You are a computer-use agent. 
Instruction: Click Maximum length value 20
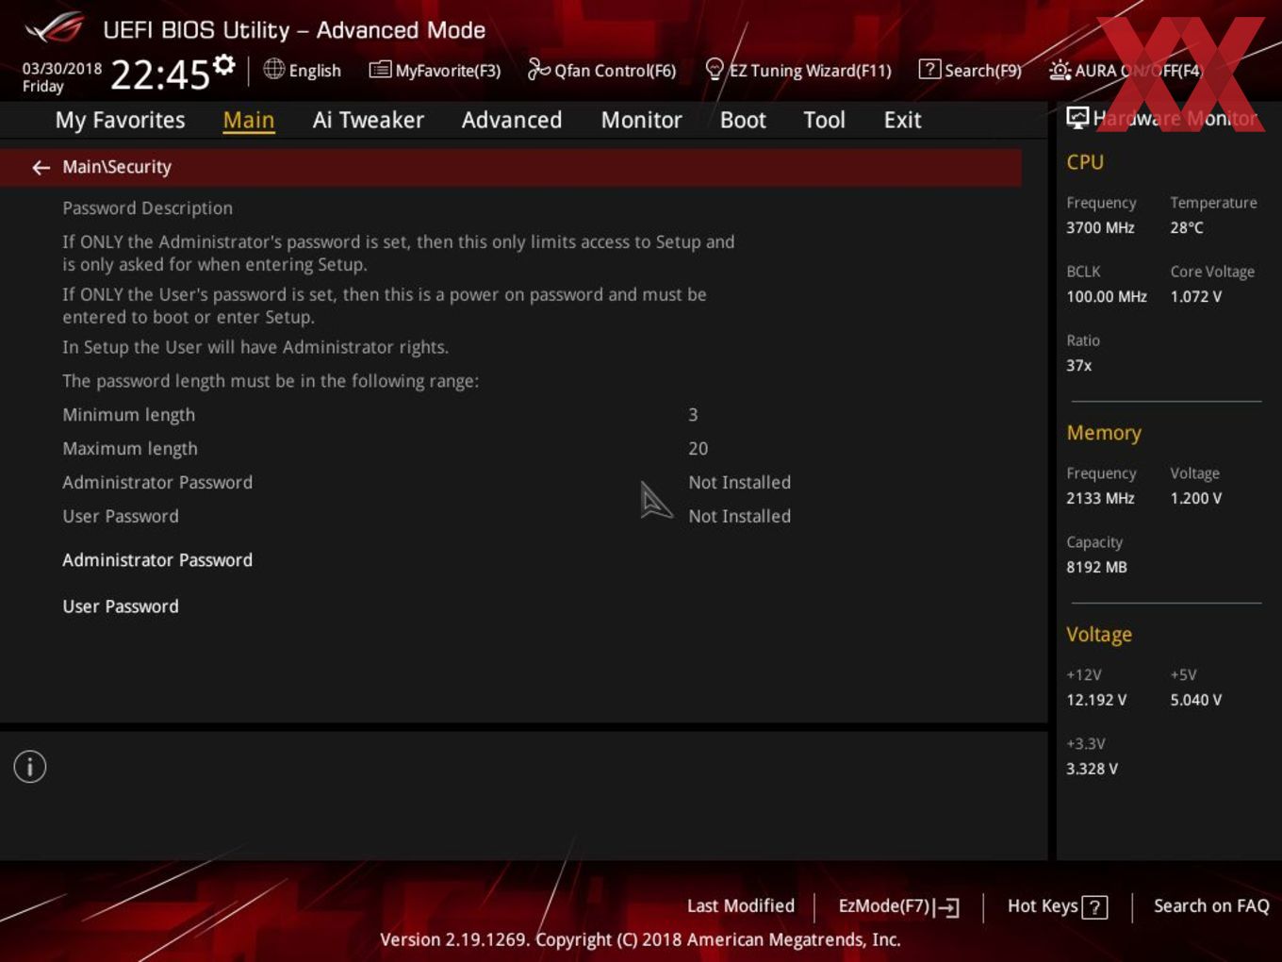click(x=698, y=449)
